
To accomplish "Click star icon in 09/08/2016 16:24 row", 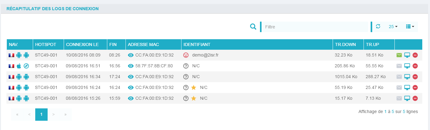I will pos(194,87).
